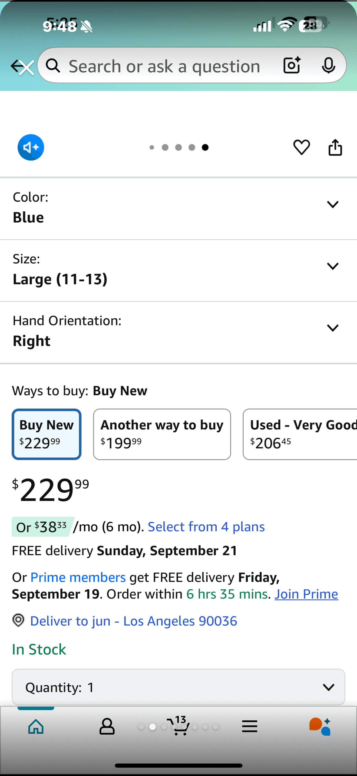This screenshot has width=357, height=776.
Task: Select the Buy New option
Action: [47, 434]
